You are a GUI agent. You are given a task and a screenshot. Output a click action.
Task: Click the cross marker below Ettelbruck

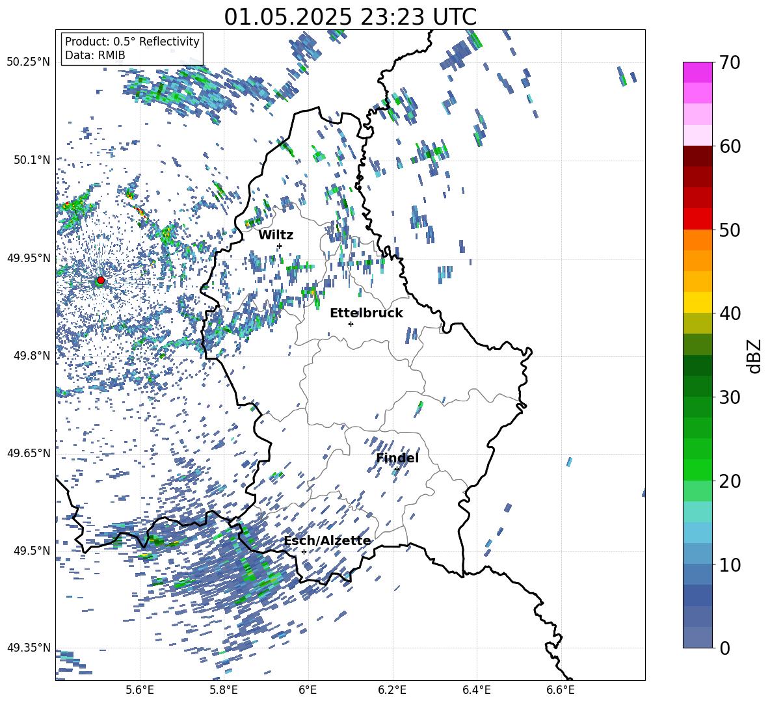coord(351,324)
